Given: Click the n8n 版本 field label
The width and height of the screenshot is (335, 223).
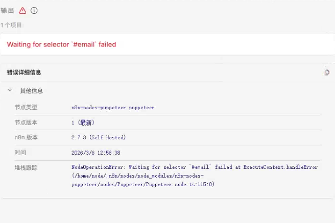Looking at the screenshot, I should pyautogui.click(x=26, y=137).
